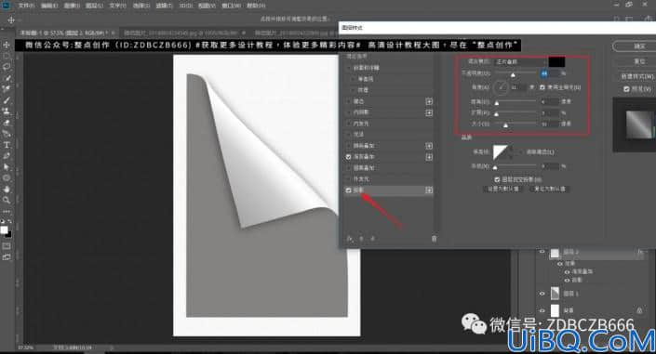Select the Eraser tool
Viewport: 656px width, 354px height.
click(7, 123)
